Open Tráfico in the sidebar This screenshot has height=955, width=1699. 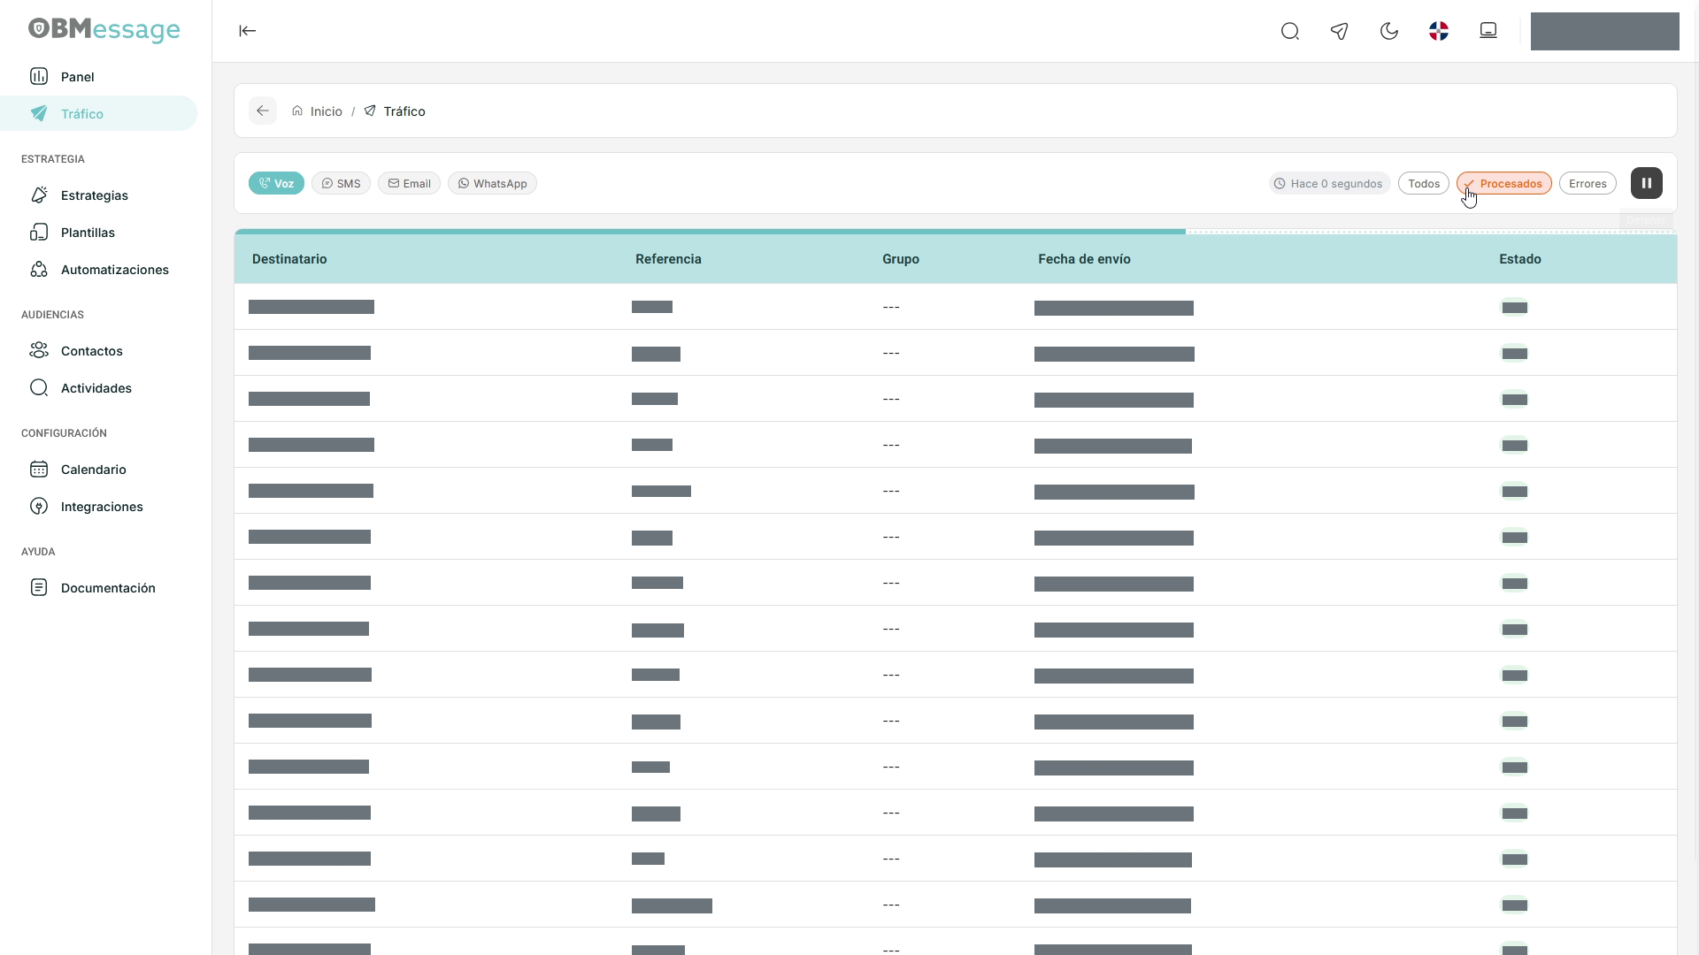point(98,113)
